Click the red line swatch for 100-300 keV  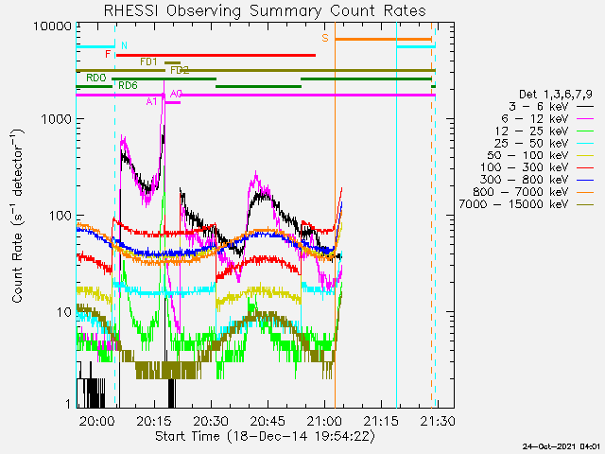coord(585,168)
